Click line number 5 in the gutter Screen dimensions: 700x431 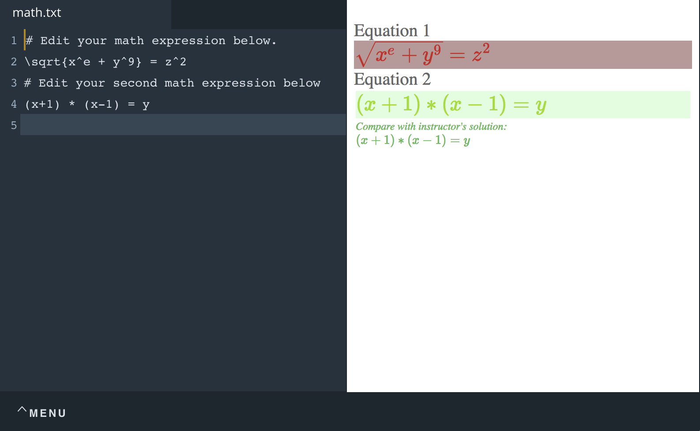14,125
